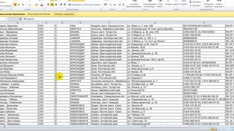
Task: Click cell 'ул. Татаурова дом 19 (торг центр Дружба)'
Action: click(155, 29)
